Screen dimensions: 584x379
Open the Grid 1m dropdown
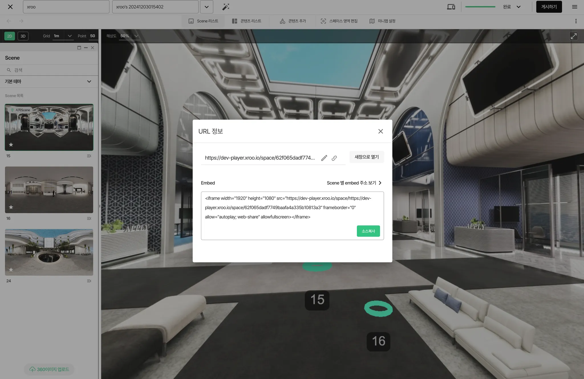point(69,36)
